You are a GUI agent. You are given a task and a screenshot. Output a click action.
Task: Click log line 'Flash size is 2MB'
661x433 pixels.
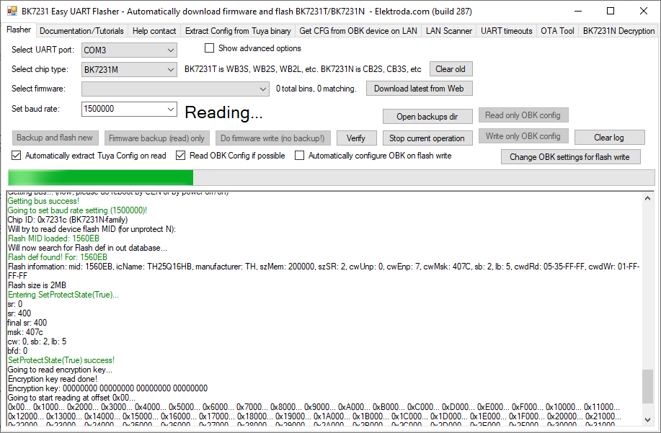click(x=37, y=285)
